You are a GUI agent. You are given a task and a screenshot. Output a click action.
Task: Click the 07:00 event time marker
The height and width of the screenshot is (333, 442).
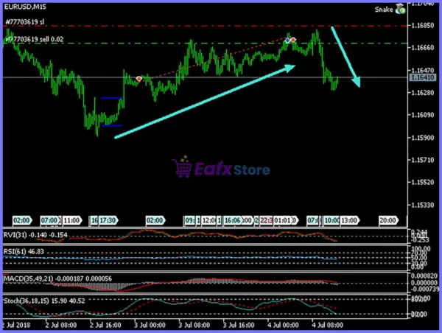49,220
